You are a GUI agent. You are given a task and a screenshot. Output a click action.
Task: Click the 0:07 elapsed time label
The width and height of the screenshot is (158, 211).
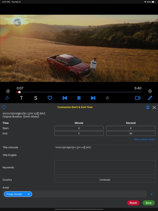pos(20,88)
